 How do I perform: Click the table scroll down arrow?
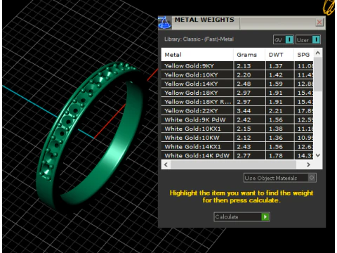tap(318, 155)
